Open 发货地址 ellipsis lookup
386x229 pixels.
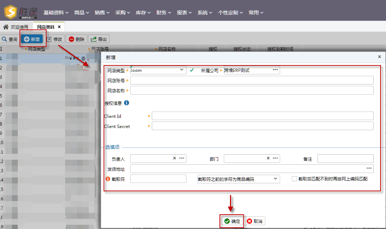click(369, 168)
